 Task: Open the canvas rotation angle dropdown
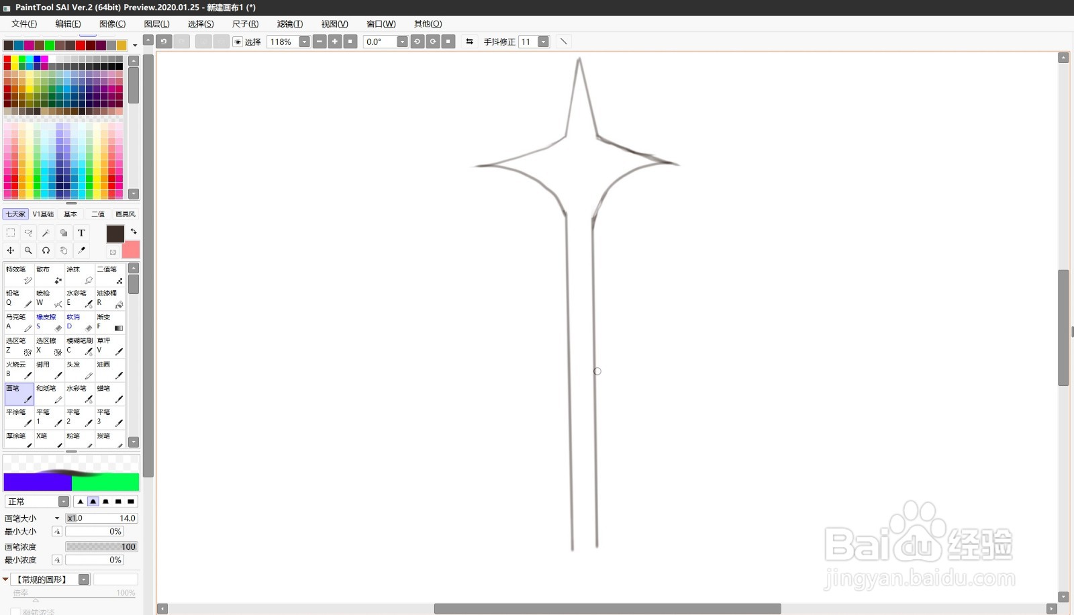click(401, 42)
